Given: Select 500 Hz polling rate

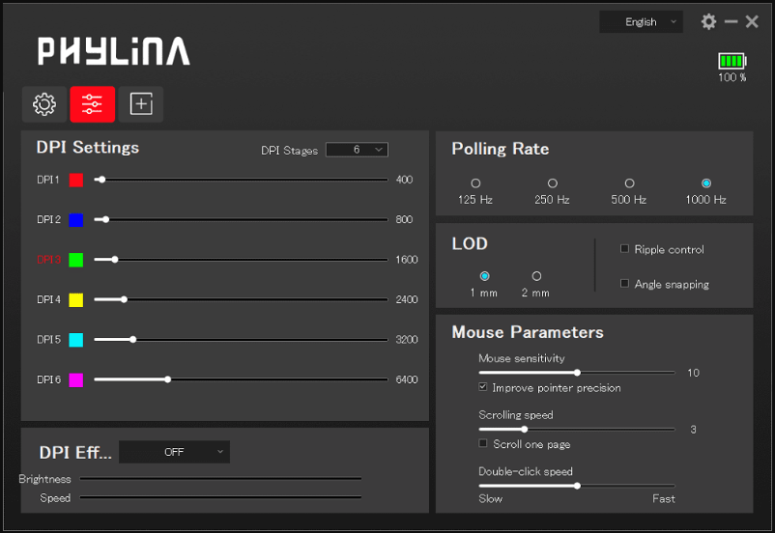Looking at the screenshot, I should [629, 183].
